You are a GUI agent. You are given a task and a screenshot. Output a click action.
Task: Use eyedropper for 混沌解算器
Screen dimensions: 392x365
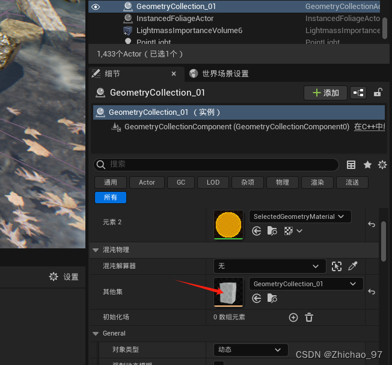353,266
